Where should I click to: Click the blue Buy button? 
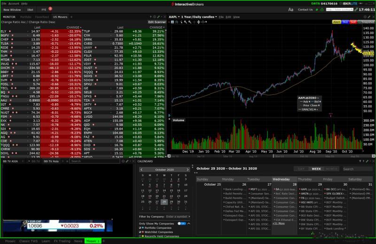click(x=345, y=22)
